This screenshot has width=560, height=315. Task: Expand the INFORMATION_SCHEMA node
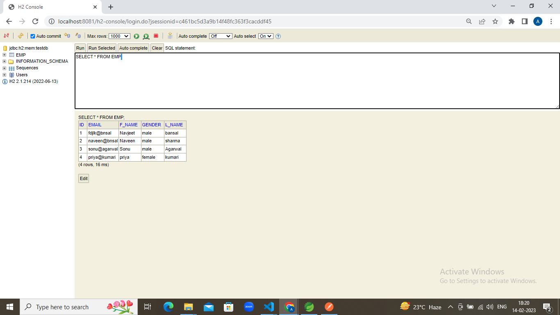pyautogui.click(x=5, y=62)
